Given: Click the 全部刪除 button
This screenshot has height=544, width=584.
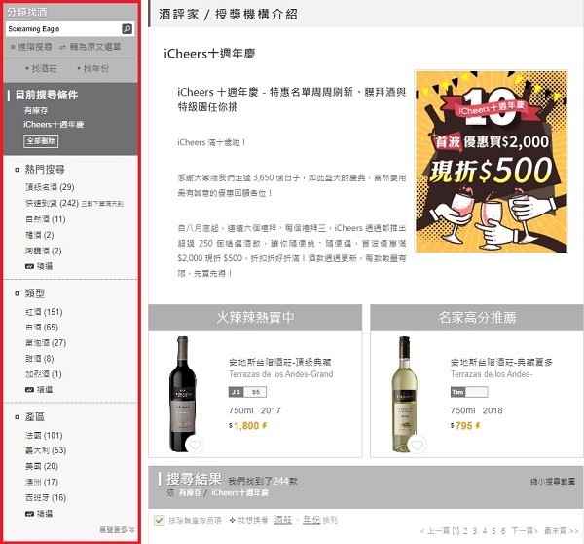Looking at the screenshot, I should coord(41,141).
